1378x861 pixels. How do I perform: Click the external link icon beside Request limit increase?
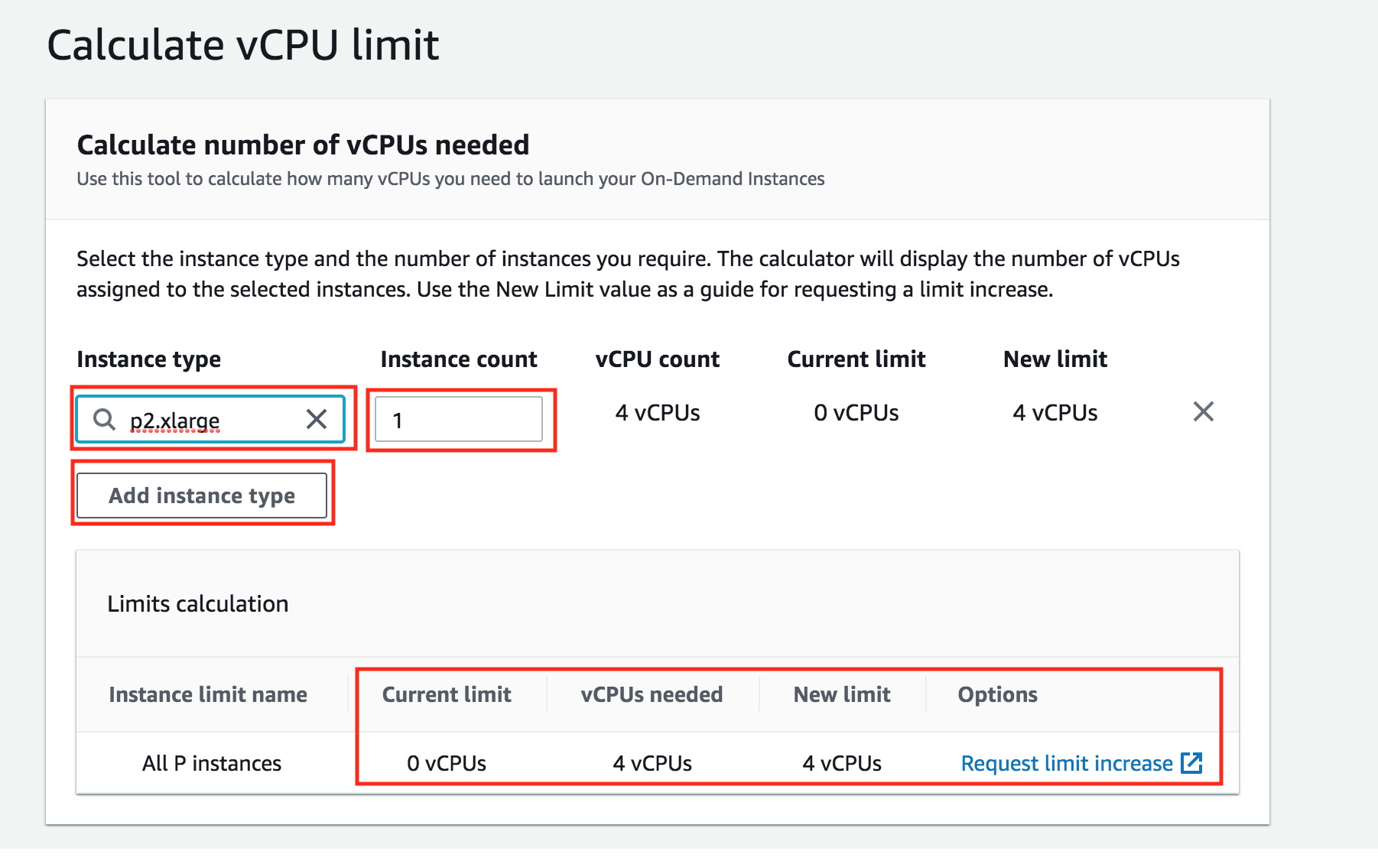pyautogui.click(x=1191, y=762)
